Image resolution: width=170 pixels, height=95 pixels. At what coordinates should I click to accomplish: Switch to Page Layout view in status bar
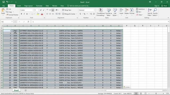141,93
